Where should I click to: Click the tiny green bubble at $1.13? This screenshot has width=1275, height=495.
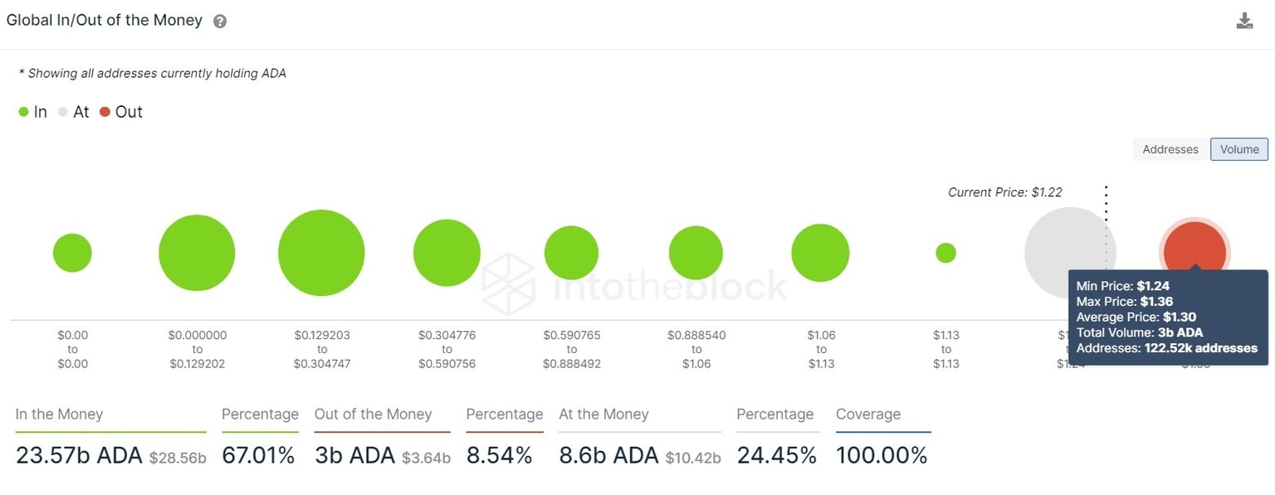945,253
